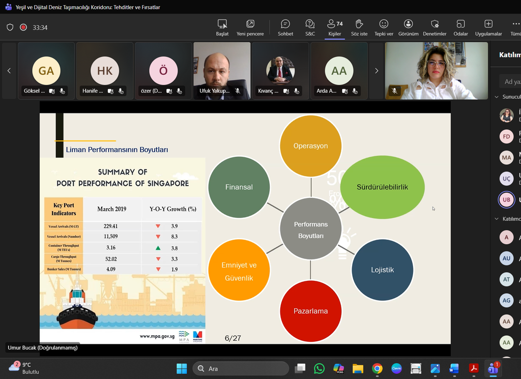Open Denetimler controls menu
521x379 pixels.
[x=435, y=27]
